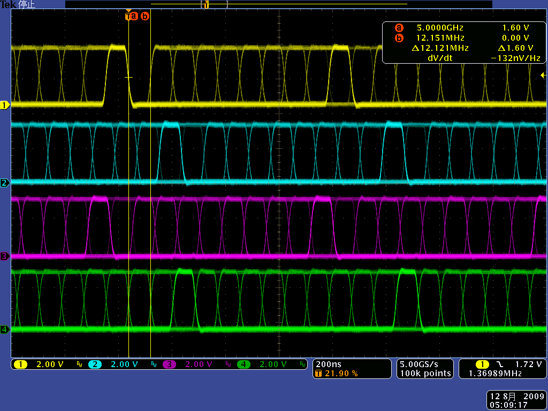Click the 100k points record length
The height and width of the screenshot is (411, 548).
coord(425,374)
